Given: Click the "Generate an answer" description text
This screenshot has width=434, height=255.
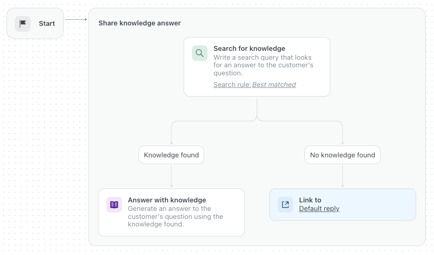Looking at the screenshot, I should 175,216.
